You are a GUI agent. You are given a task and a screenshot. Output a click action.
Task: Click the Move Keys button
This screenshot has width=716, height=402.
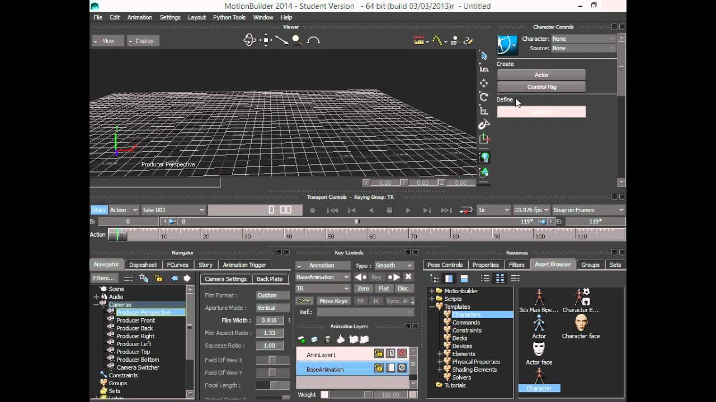coord(333,301)
